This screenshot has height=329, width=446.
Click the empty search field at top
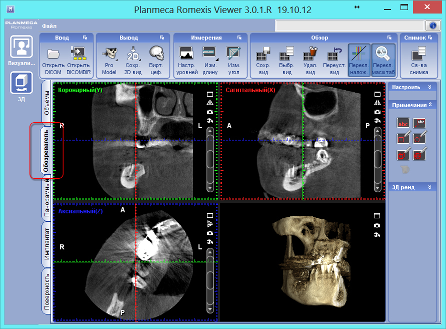pos(349,26)
